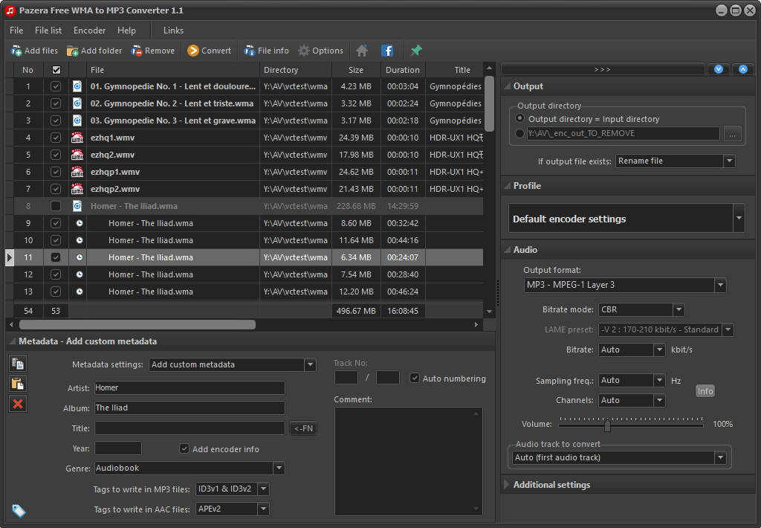Viewport: 761px width, 528px height.
Task: Click the clock icon in row 13
Action: point(79,292)
